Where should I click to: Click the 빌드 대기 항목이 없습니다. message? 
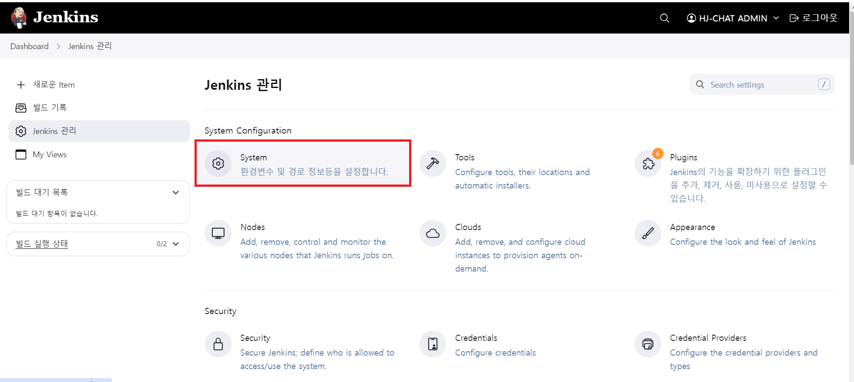57,214
